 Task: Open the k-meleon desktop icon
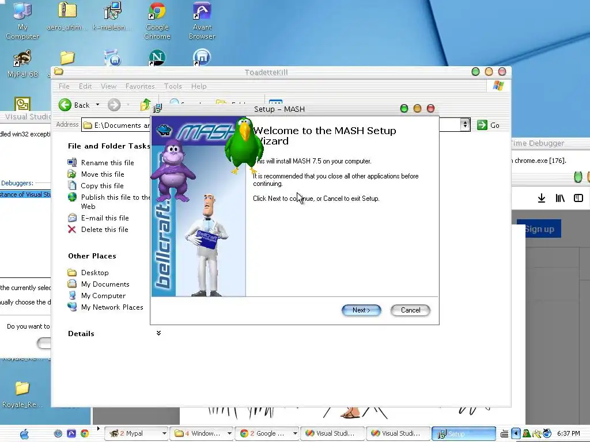point(112,17)
